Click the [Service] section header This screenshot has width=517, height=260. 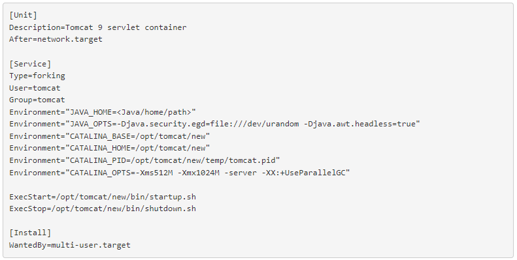[x=30, y=64]
